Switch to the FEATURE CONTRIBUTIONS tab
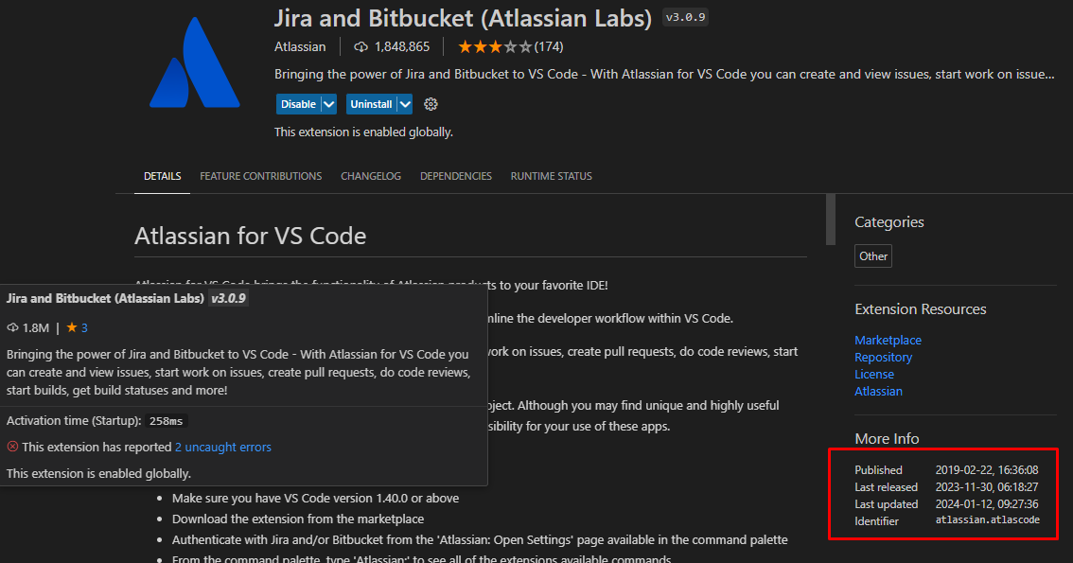The height and width of the screenshot is (563, 1073). [x=260, y=176]
